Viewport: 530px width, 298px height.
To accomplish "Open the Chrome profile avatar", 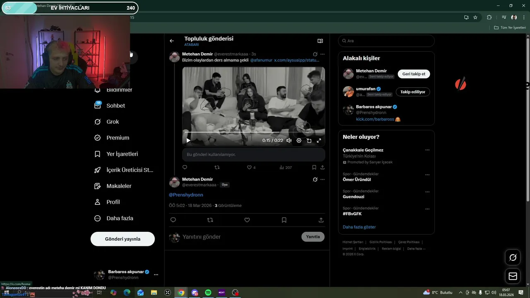I will coord(514,17).
